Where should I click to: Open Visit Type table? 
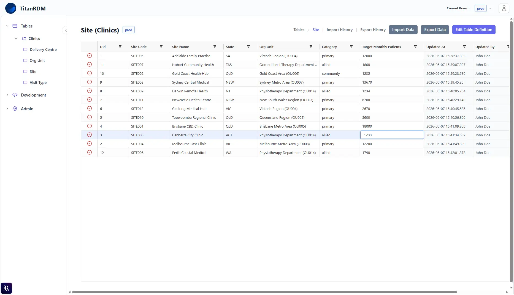(x=38, y=82)
